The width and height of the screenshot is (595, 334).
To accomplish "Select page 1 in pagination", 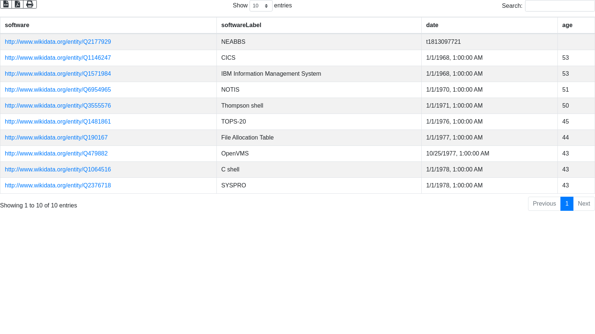I will (567, 204).
